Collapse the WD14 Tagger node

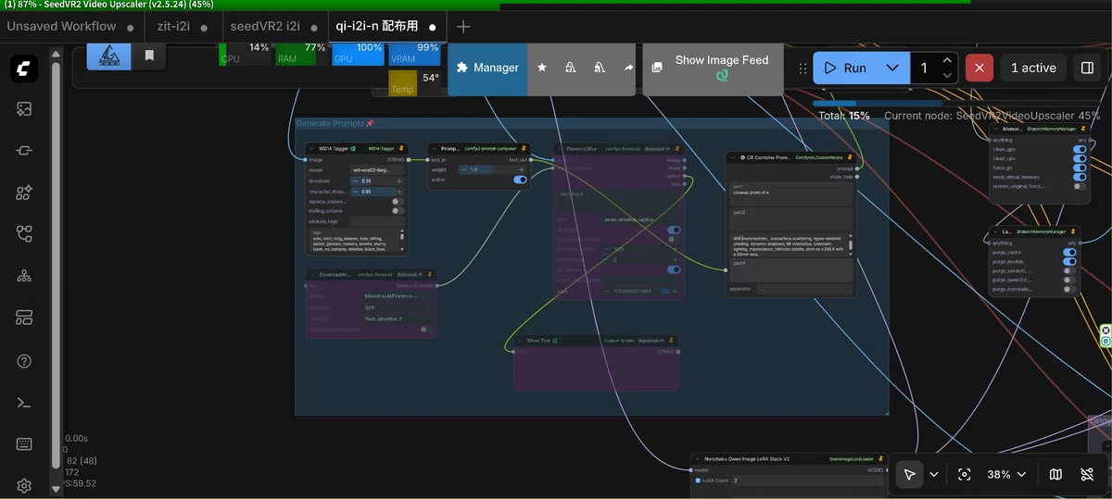(x=312, y=148)
